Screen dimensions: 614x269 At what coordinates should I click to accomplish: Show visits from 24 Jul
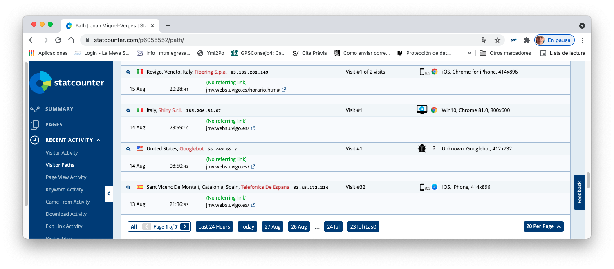point(333,226)
